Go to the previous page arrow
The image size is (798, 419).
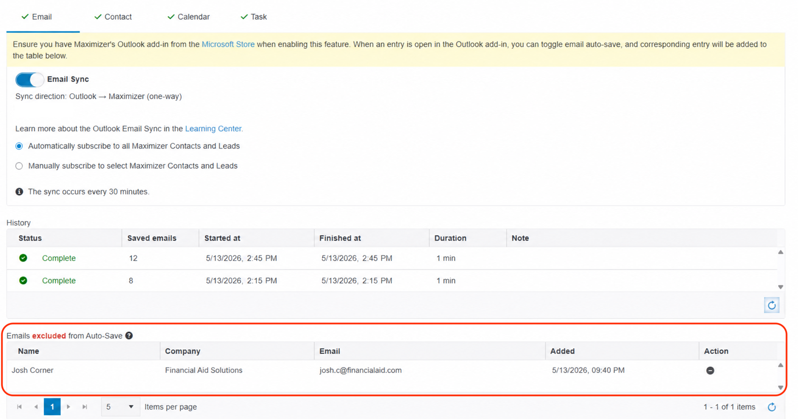click(36, 407)
